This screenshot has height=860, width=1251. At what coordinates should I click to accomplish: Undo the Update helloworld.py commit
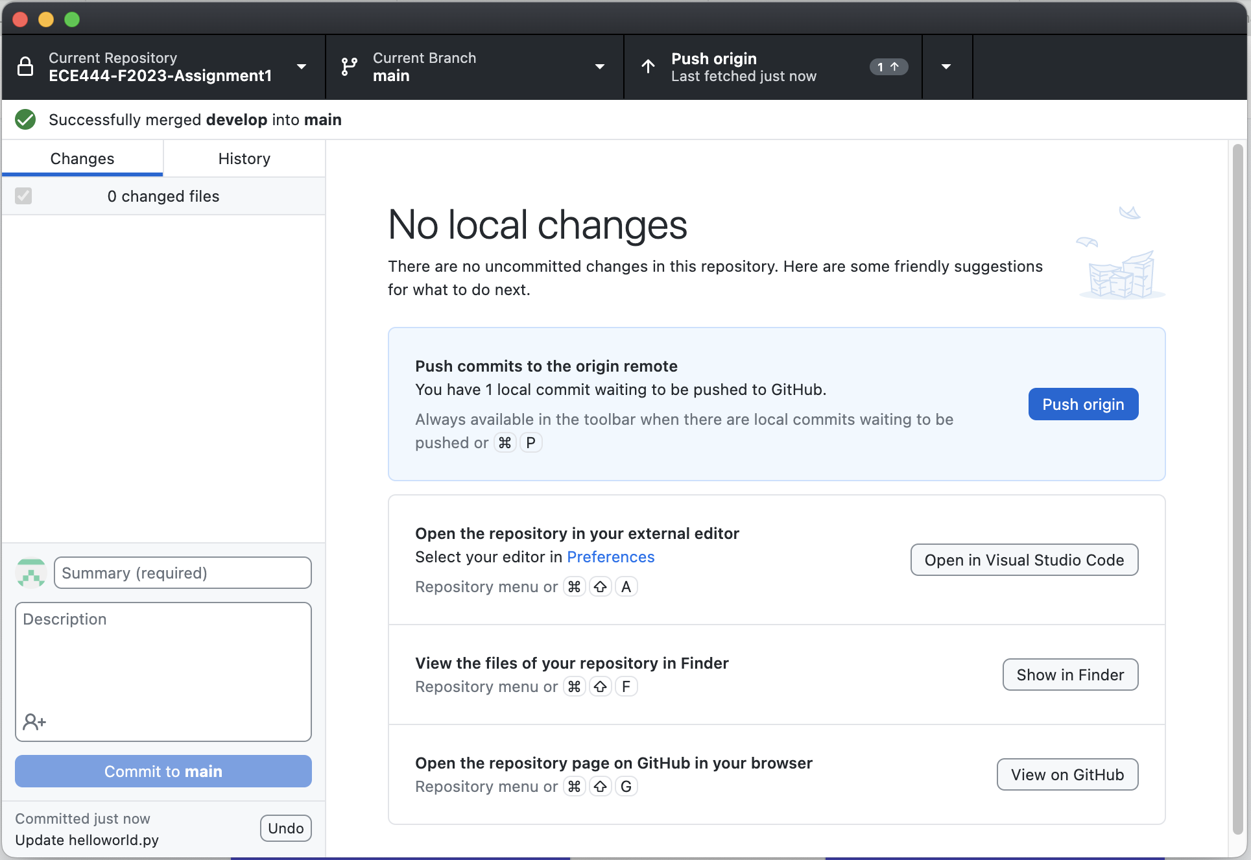click(x=285, y=828)
